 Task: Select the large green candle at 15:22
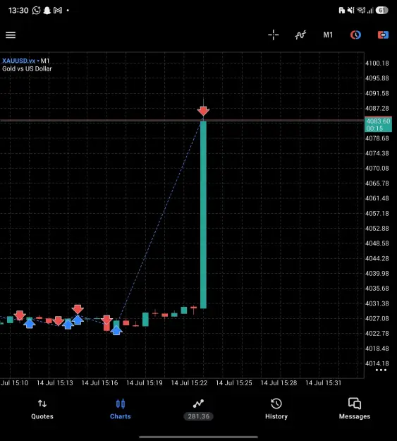tap(203, 215)
